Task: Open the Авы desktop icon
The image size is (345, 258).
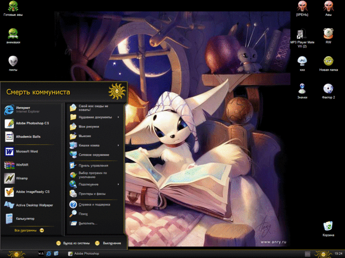Action: point(328,8)
